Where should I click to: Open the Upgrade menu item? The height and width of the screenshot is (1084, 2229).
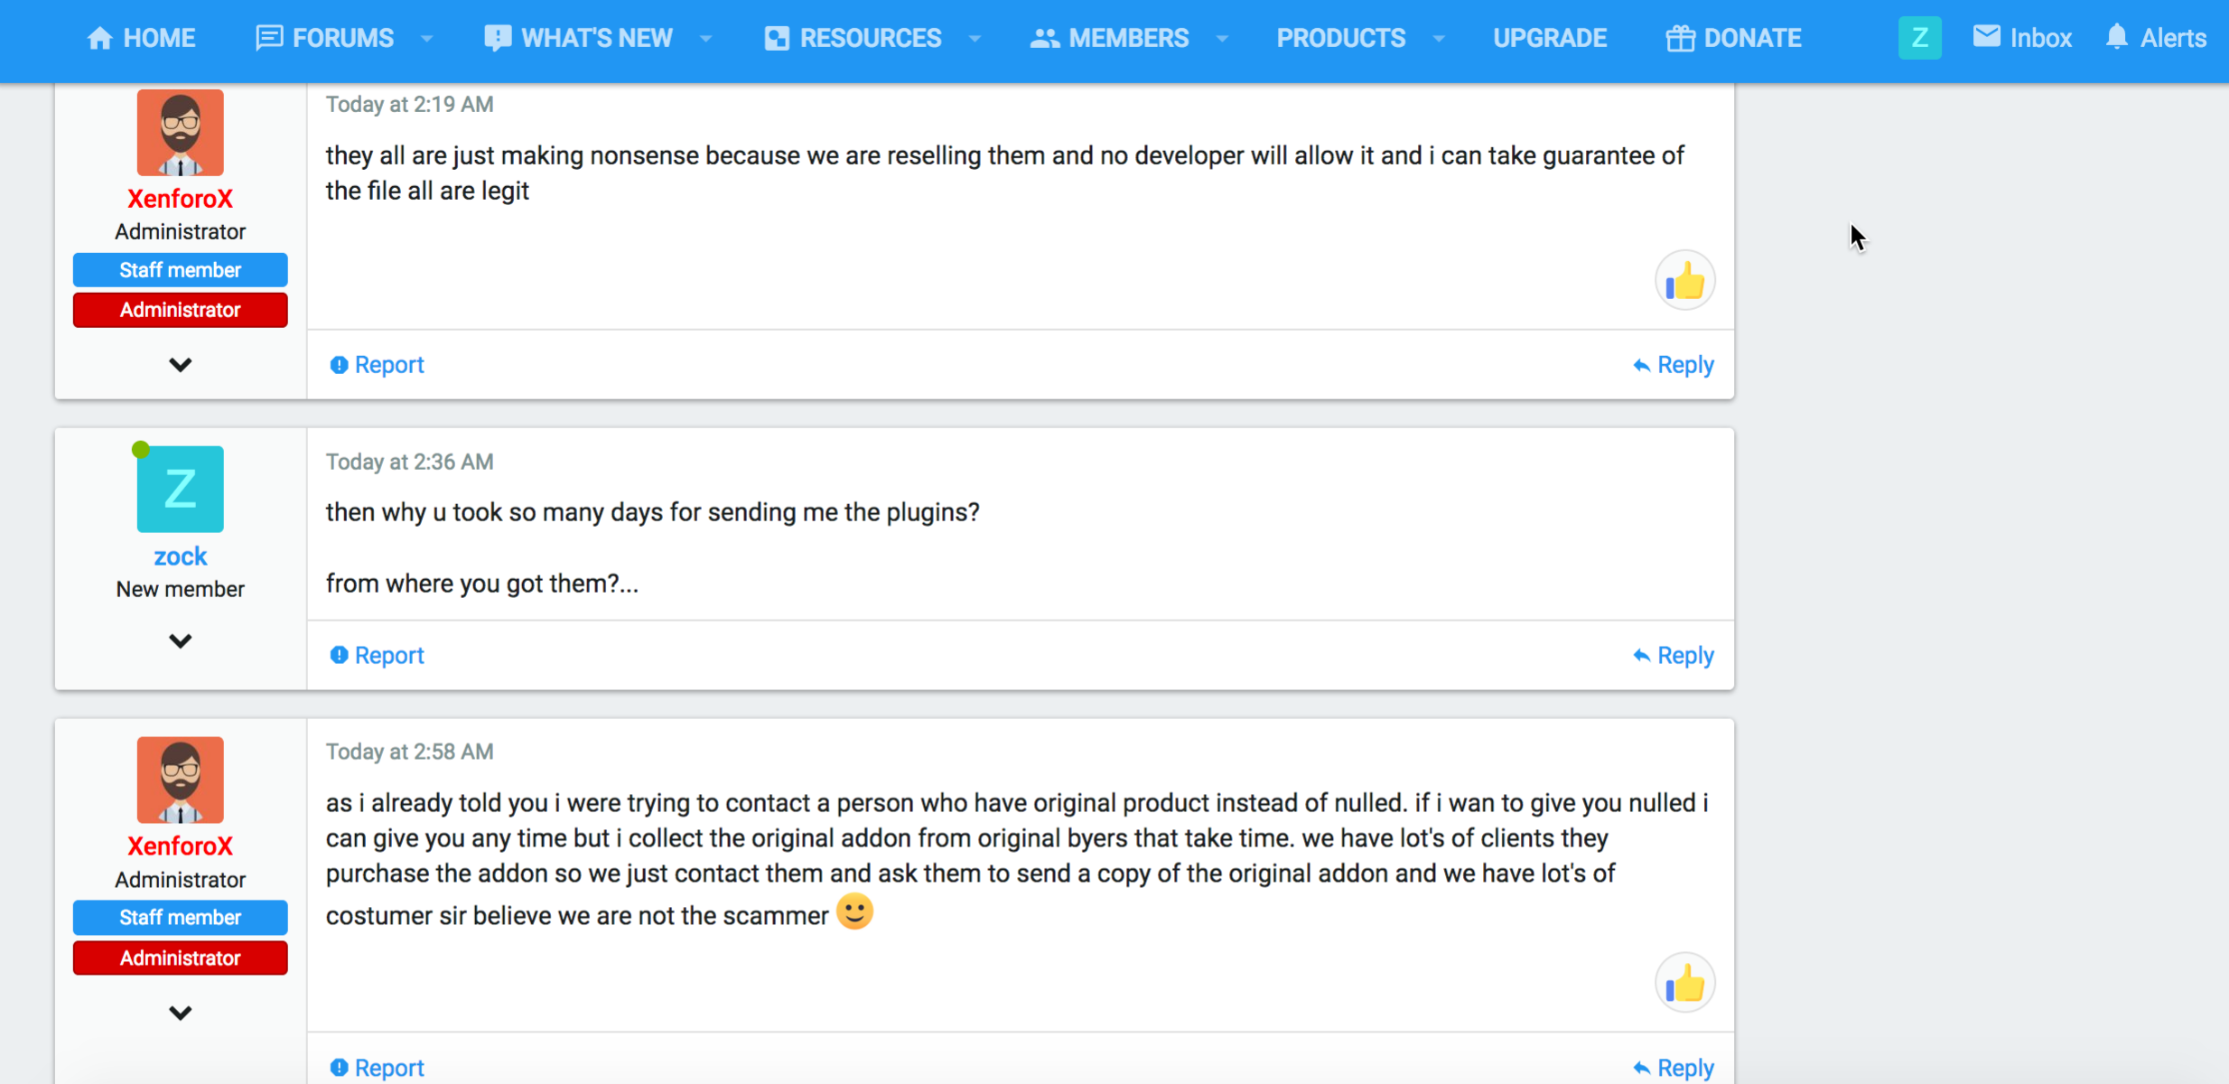point(1550,38)
